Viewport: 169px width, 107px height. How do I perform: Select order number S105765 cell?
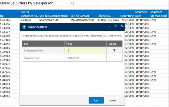click(x=10, y=20)
